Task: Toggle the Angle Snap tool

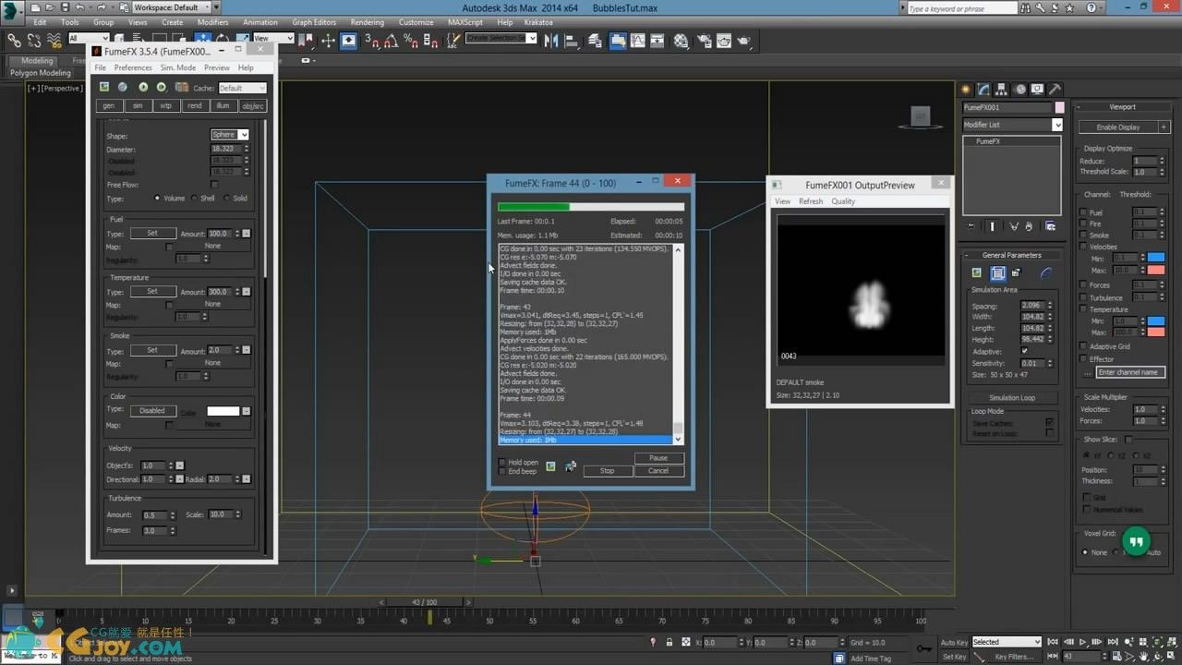Action: pos(392,41)
